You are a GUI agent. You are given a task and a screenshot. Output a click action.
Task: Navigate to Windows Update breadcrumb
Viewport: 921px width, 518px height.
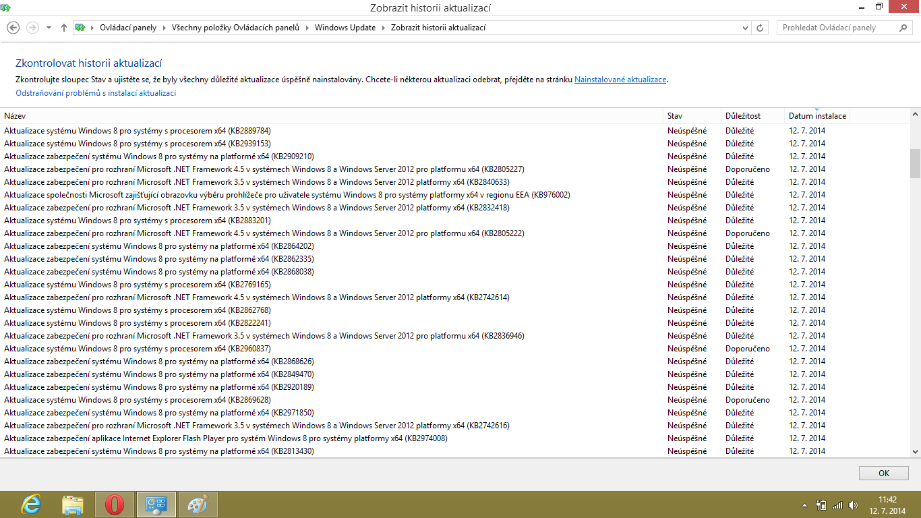345,28
